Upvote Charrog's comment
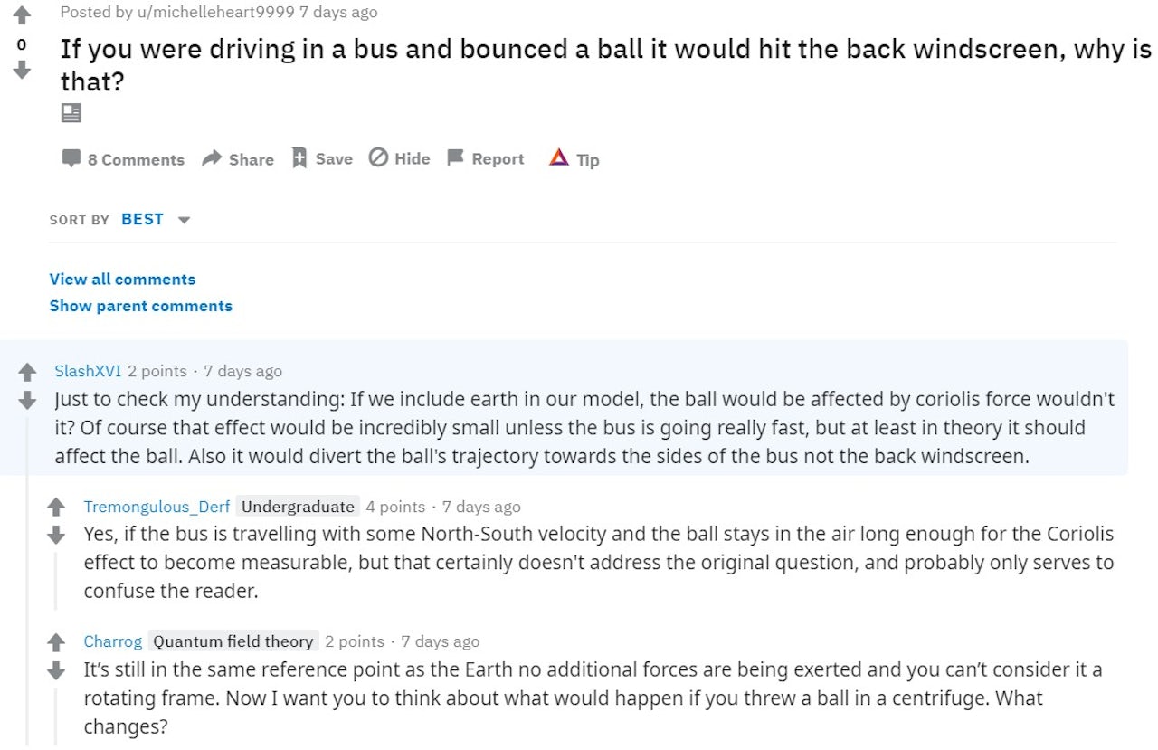 click(56, 642)
